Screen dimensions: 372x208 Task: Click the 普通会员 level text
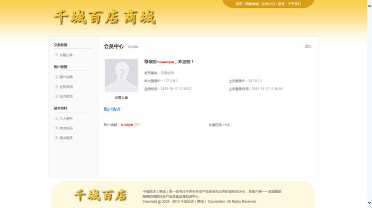(167, 73)
